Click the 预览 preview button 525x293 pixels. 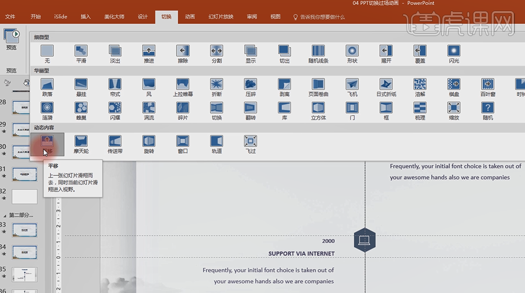(x=11, y=40)
